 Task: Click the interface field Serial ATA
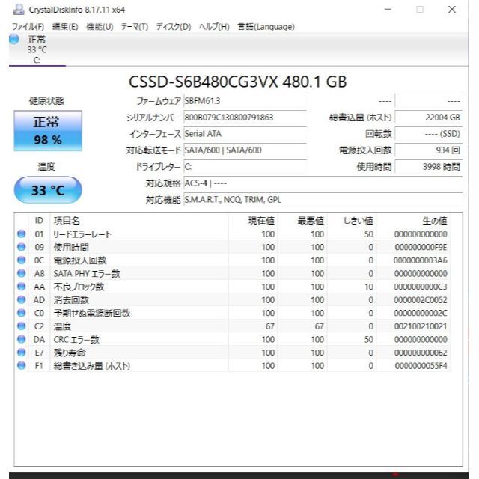tap(245, 134)
